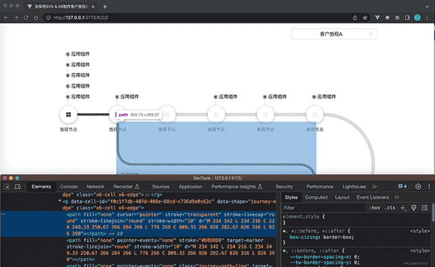Screen dimensions: 435x267
Task: Open the Performance tab in DevTools
Action: pos(320,187)
